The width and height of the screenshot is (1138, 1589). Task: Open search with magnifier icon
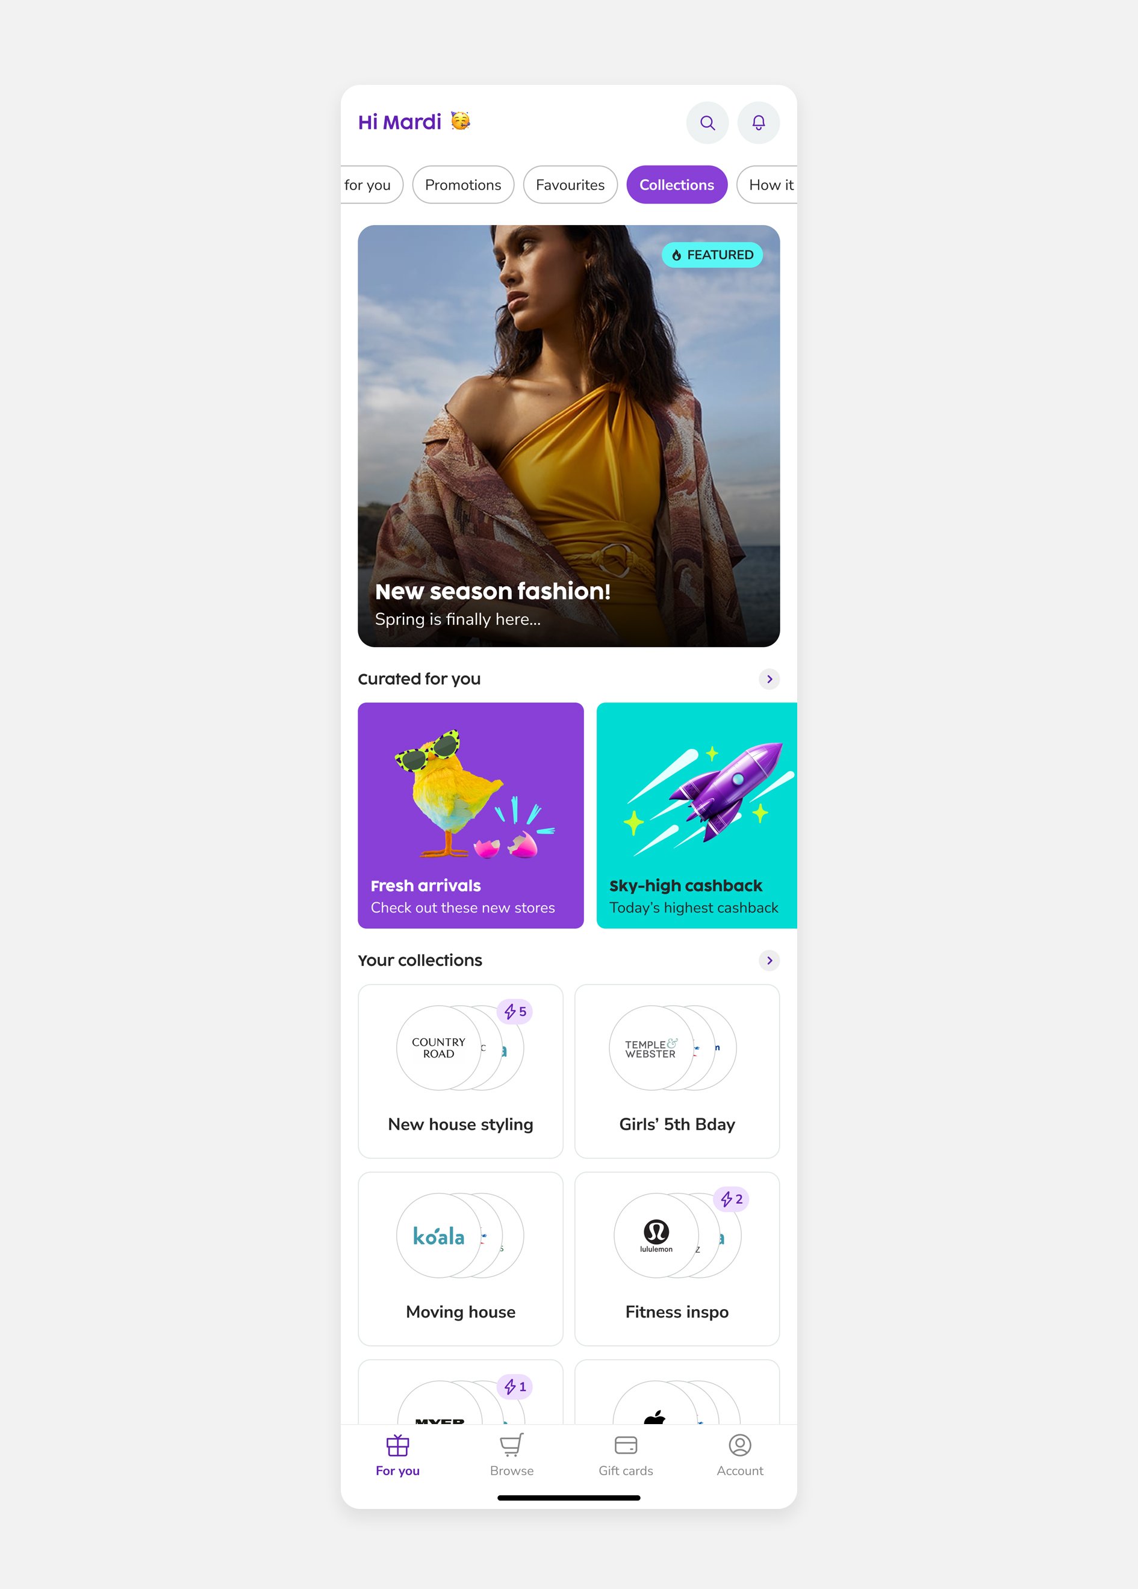click(x=707, y=123)
